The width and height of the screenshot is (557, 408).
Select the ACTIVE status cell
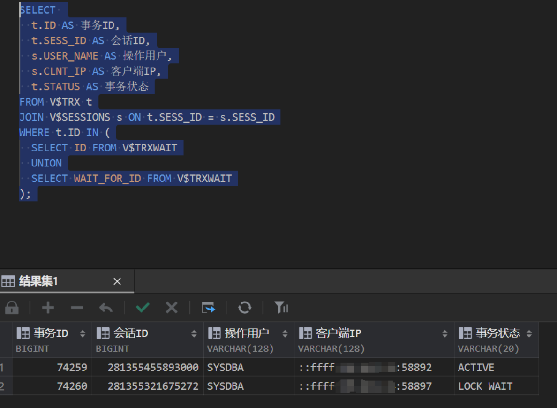tap(496, 367)
